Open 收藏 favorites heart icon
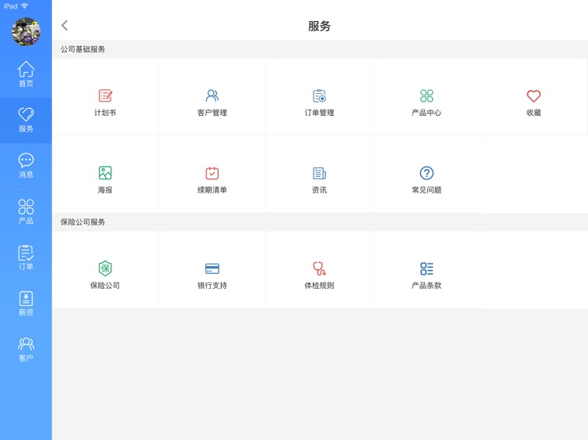 pyautogui.click(x=534, y=96)
